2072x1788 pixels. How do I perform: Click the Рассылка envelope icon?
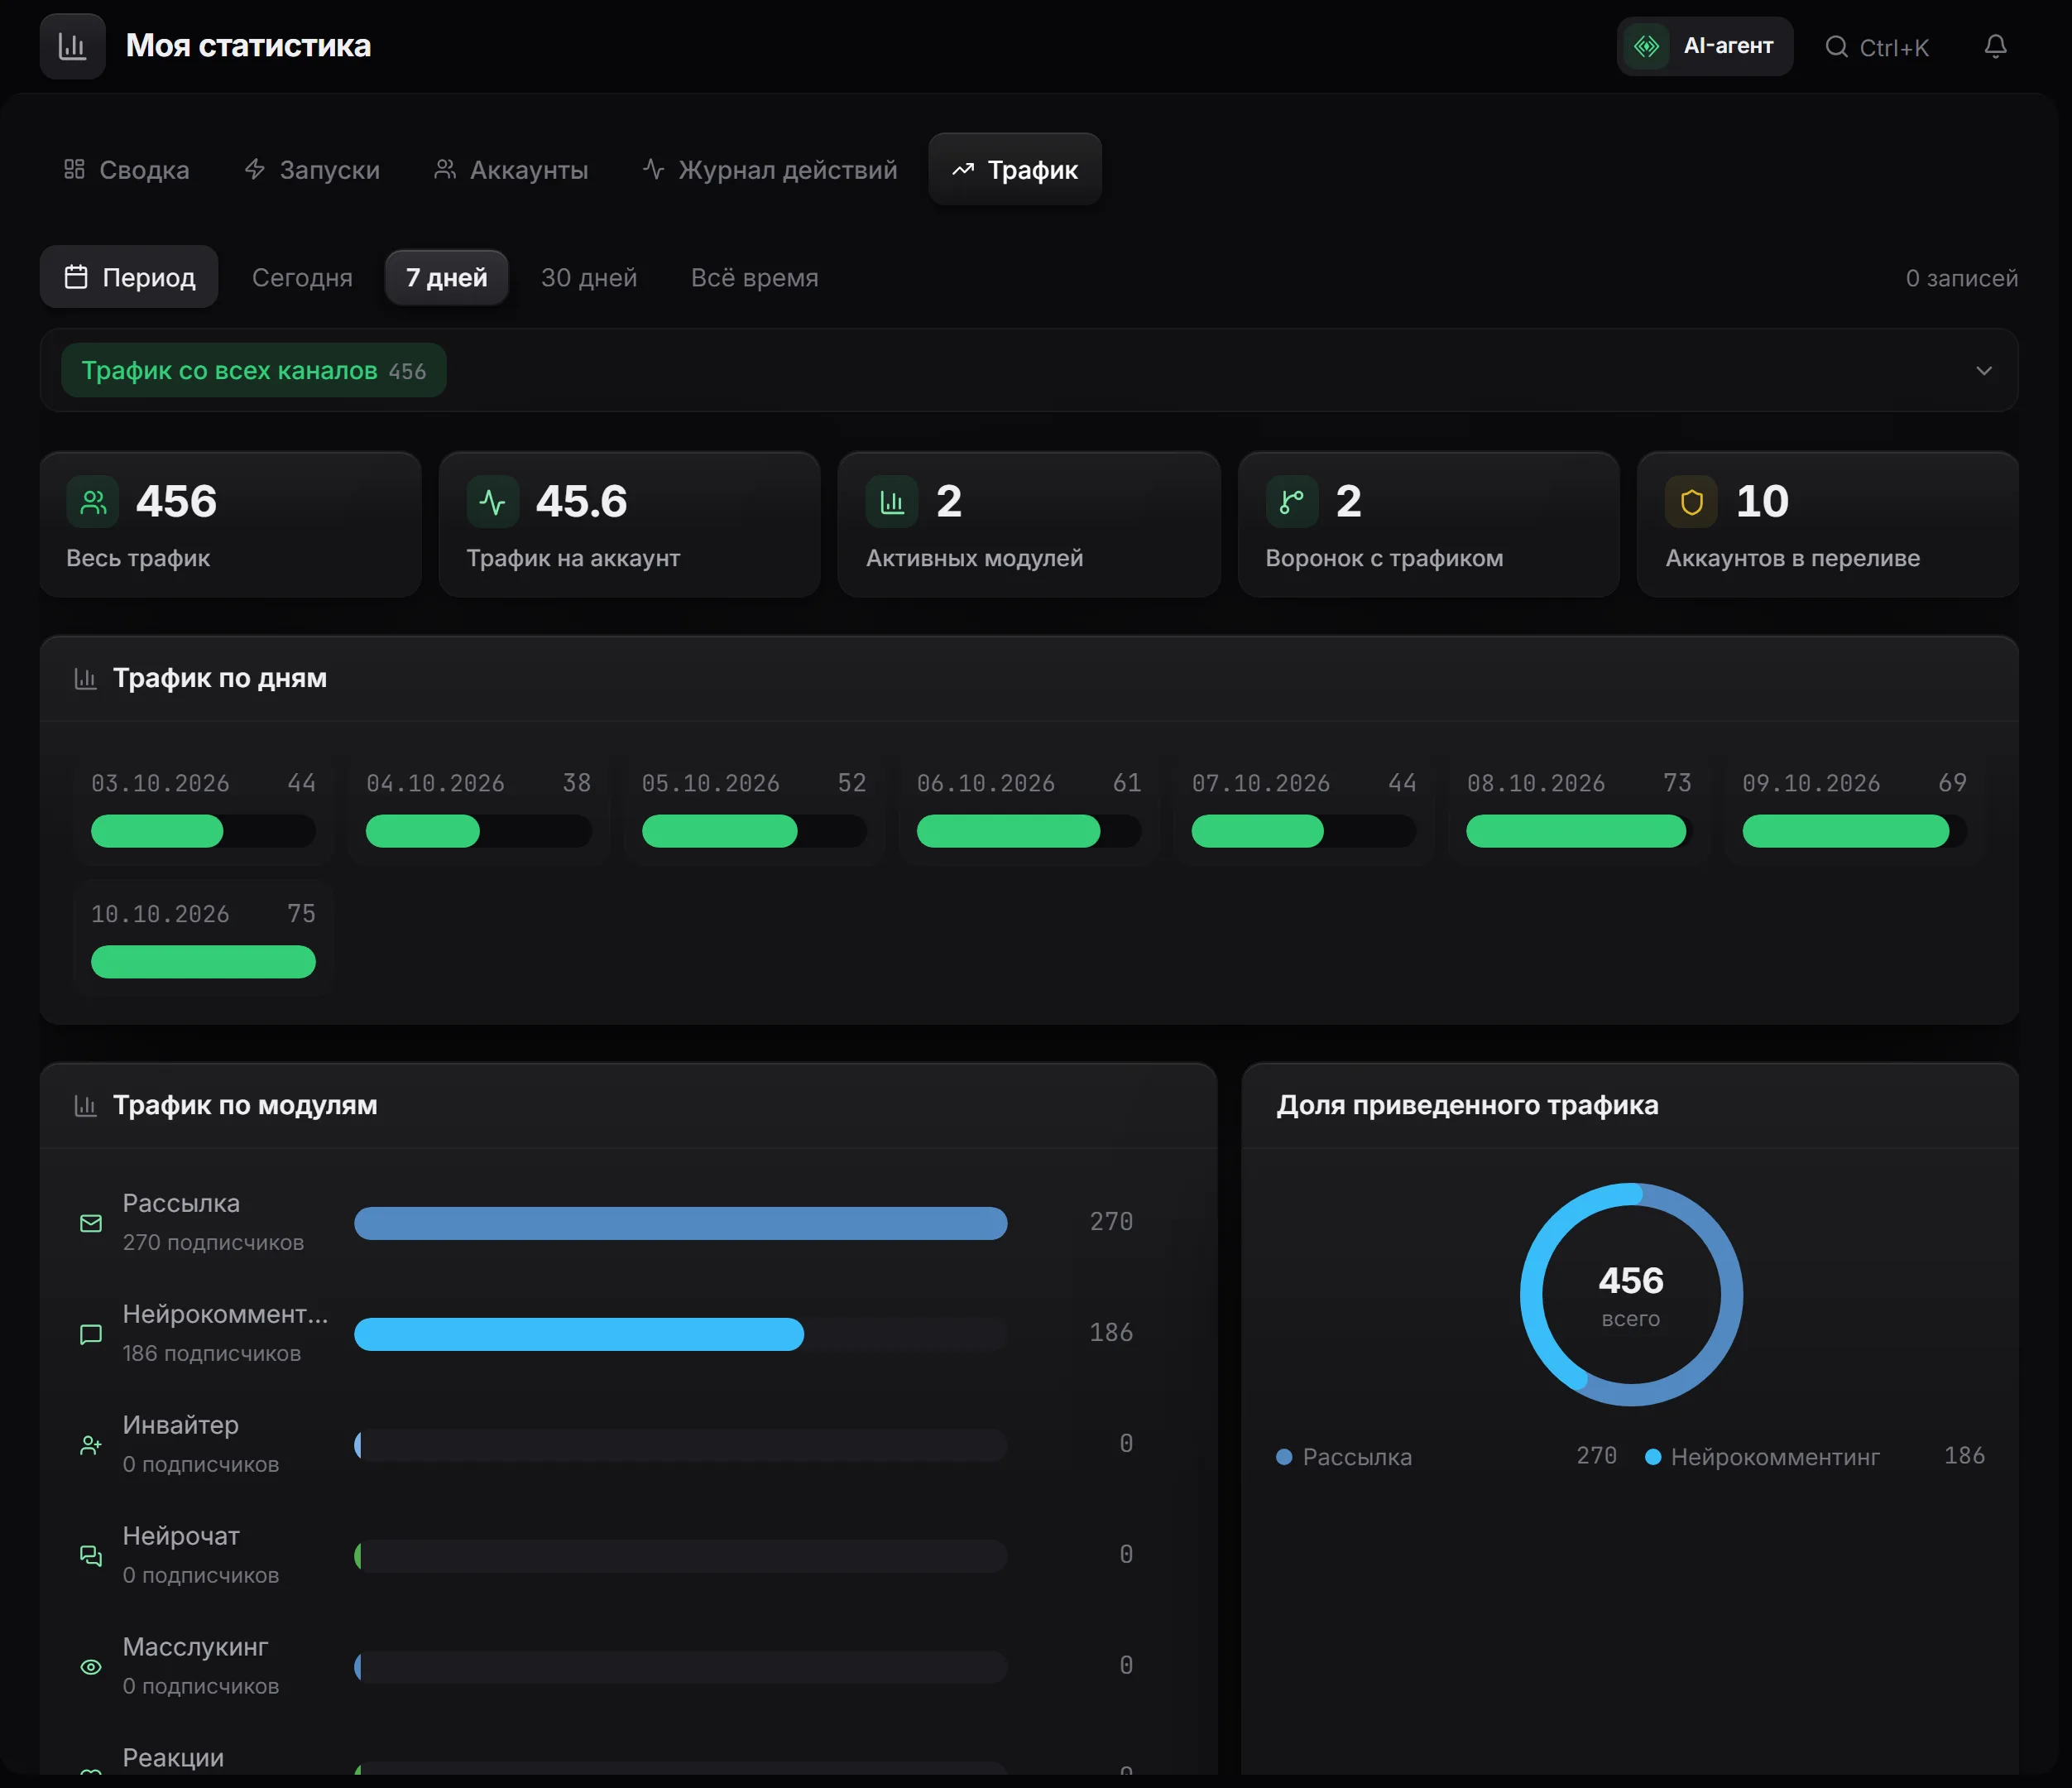coord(91,1223)
